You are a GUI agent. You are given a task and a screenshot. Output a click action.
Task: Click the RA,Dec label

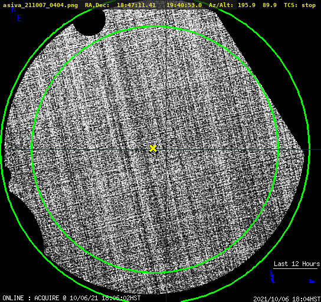(x=97, y=5)
